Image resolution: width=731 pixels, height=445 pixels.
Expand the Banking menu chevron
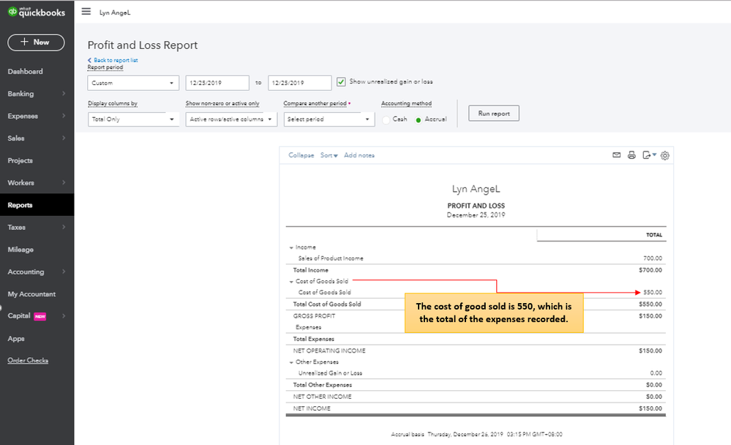click(x=64, y=94)
